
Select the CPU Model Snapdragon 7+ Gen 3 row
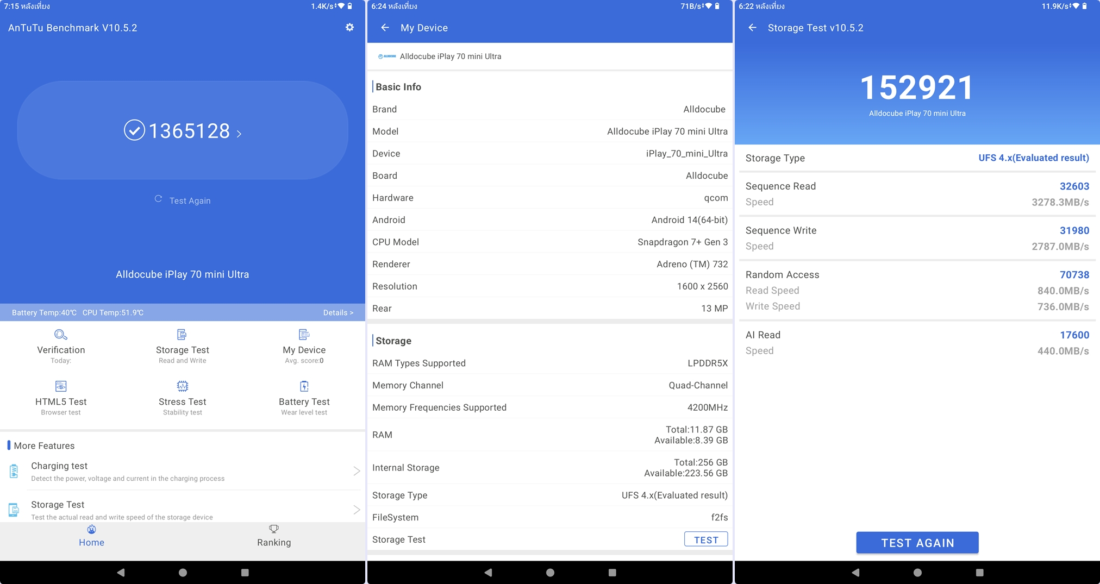[550, 242]
